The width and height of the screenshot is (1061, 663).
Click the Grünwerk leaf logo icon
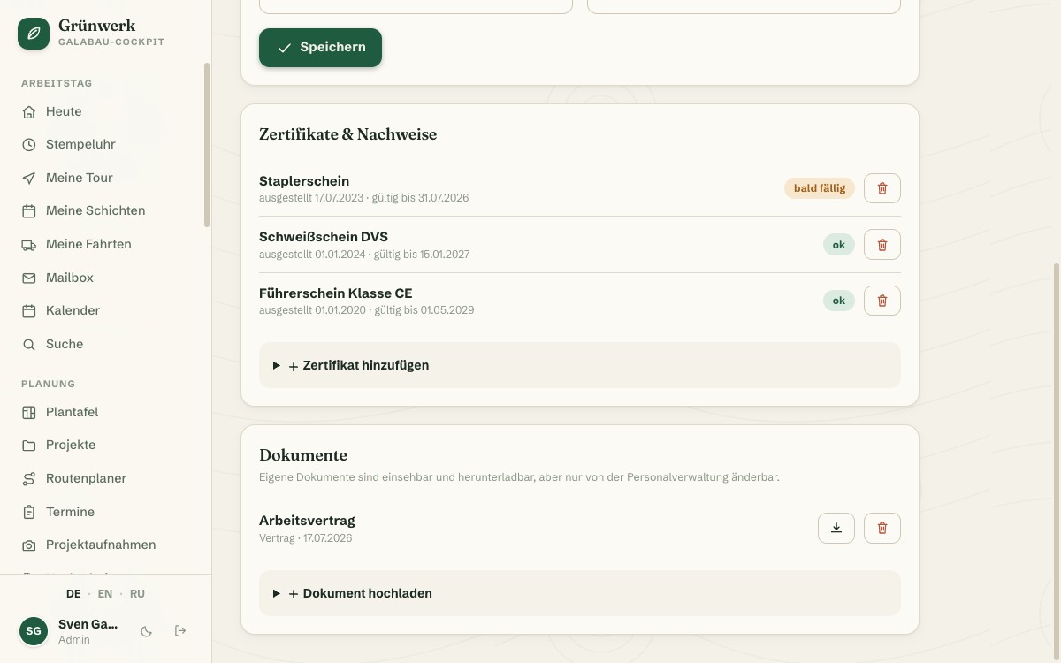coord(34,34)
